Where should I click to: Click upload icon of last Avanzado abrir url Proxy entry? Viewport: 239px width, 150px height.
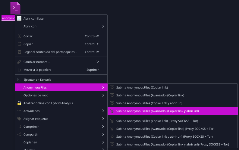112,144
